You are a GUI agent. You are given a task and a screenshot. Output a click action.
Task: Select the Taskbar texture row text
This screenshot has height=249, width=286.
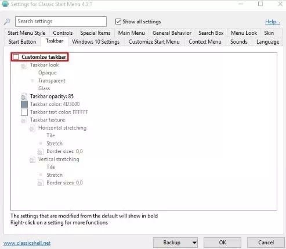(x=48, y=120)
